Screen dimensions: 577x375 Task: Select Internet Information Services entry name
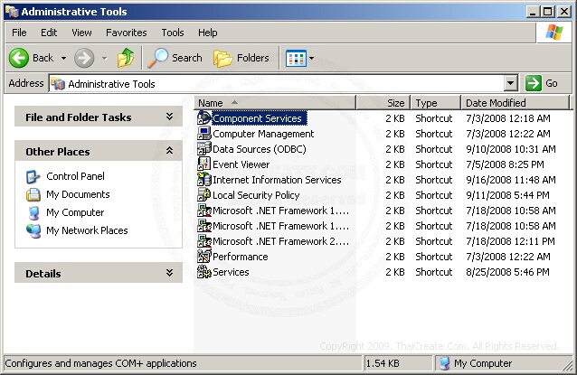point(277,180)
